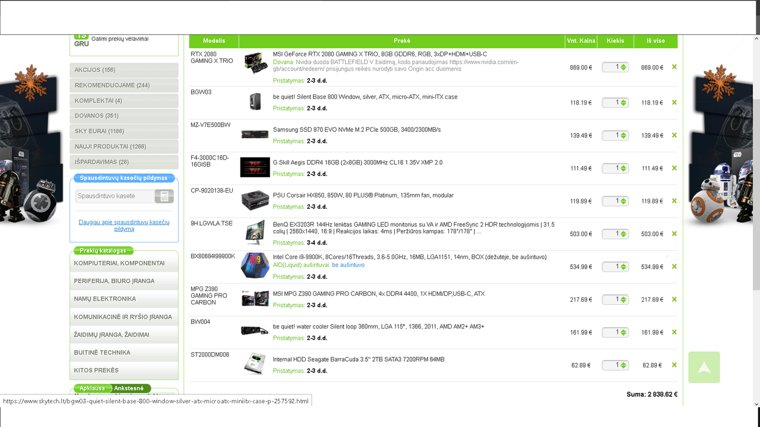The height and width of the screenshot is (427, 760).
Task: Adjust quantity stepper for Corsair PSU row
Action: [x=623, y=202]
